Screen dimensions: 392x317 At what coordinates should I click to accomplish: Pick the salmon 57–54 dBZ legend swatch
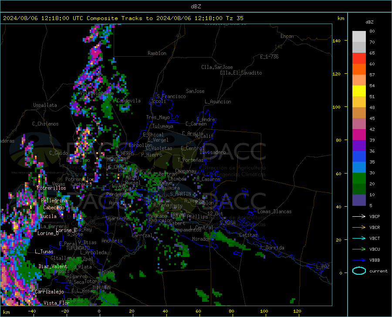point(359,80)
